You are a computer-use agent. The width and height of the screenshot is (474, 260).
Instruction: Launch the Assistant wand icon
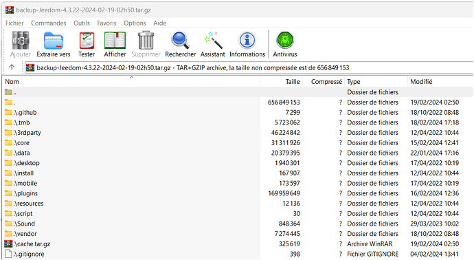[x=213, y=40]
